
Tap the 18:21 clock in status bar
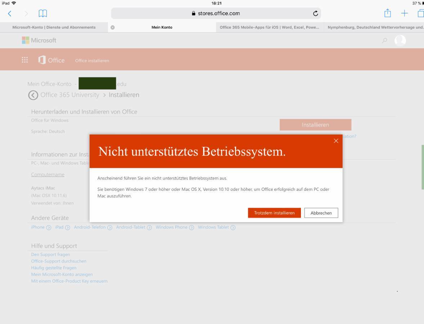click(x=216, y=3)
